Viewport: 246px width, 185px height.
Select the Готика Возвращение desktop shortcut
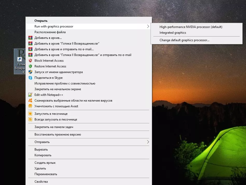coord(20,61)
